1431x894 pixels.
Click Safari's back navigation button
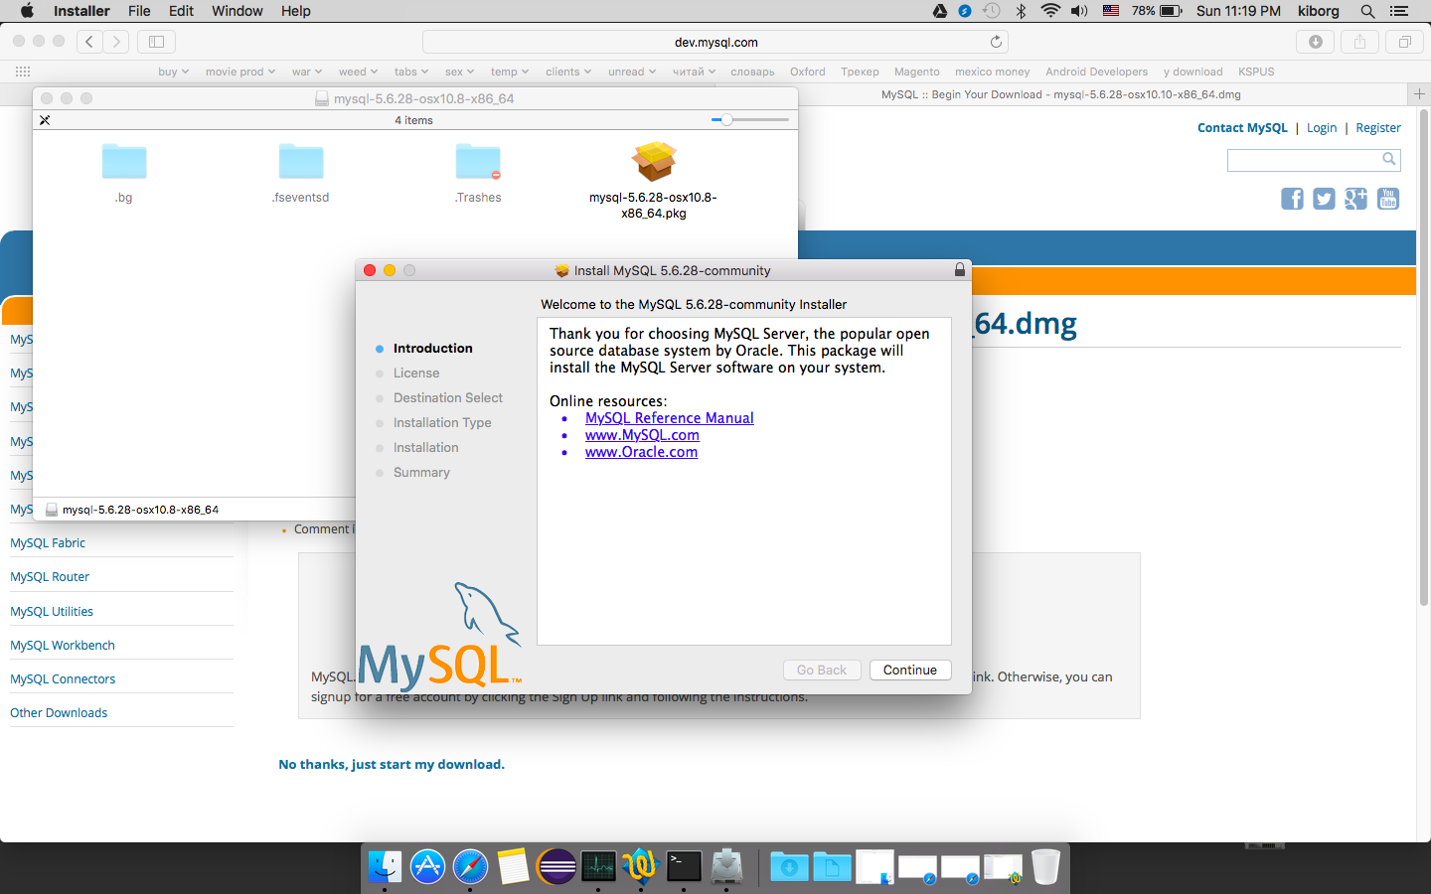click(x=89, y=42)
